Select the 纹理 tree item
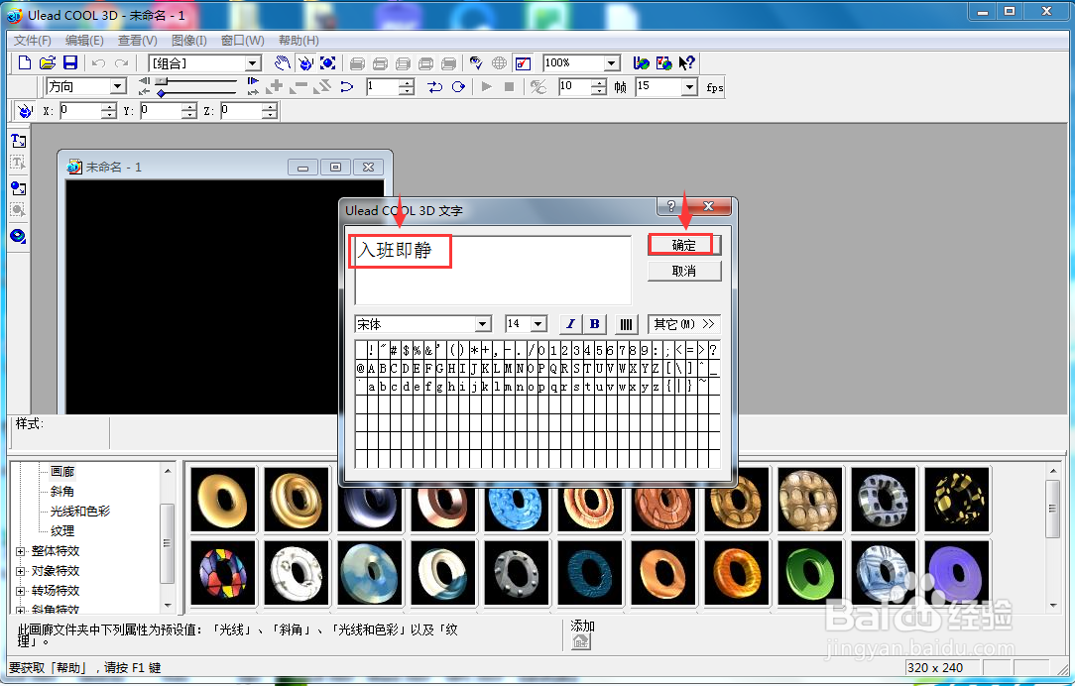The height and width of the screenshot is (686, 1075). point(62,531)
